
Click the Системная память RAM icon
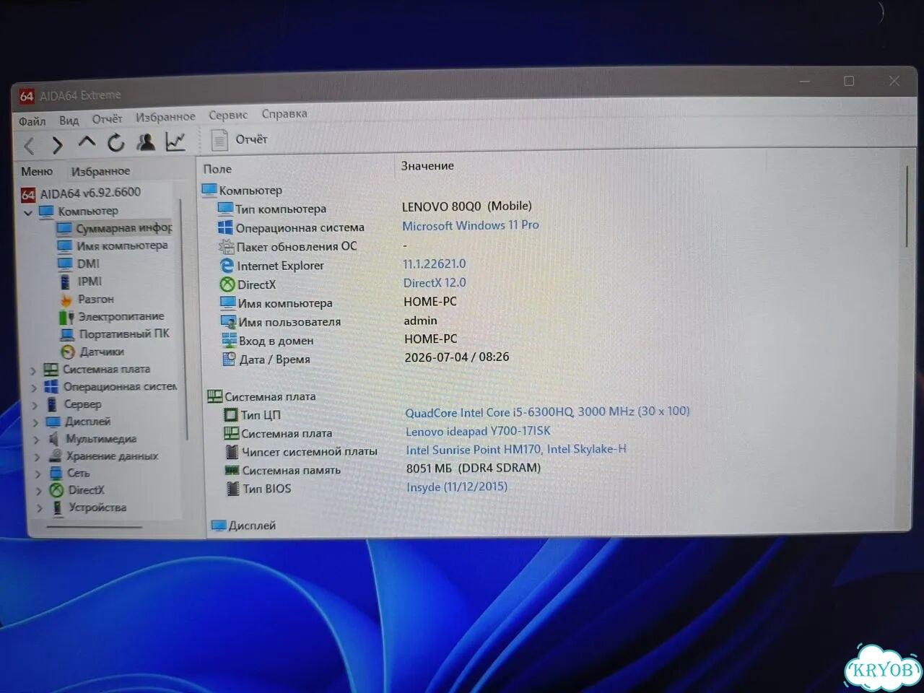coord(232,470)
